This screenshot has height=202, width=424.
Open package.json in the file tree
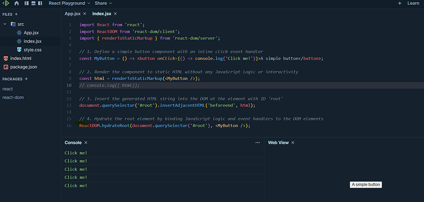23,67
